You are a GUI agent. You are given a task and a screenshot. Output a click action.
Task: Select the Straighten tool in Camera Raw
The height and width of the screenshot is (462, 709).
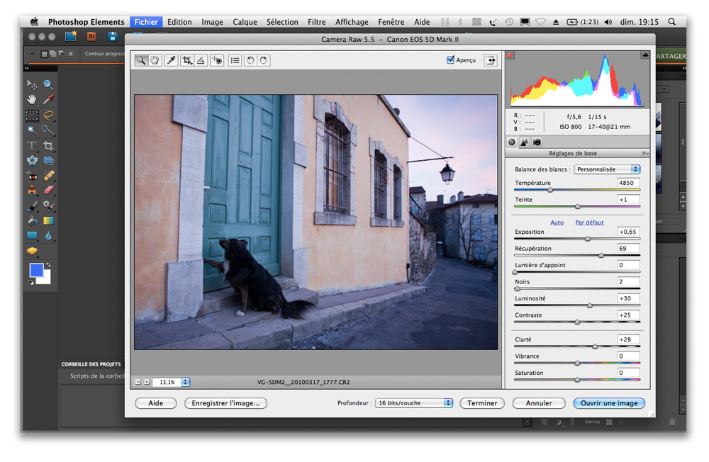(201, 60)
